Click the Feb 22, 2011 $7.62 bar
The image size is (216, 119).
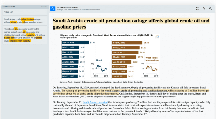click(x=126, y=48)
